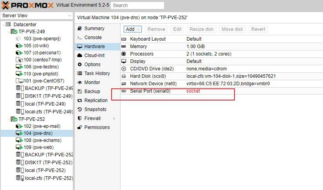Click the Permissions unlock icon

click(80, 127)
